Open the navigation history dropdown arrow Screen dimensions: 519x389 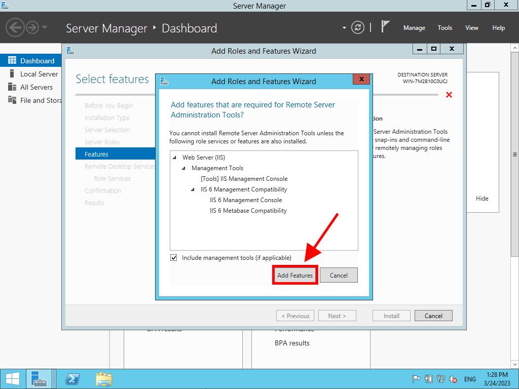point(45,27)
